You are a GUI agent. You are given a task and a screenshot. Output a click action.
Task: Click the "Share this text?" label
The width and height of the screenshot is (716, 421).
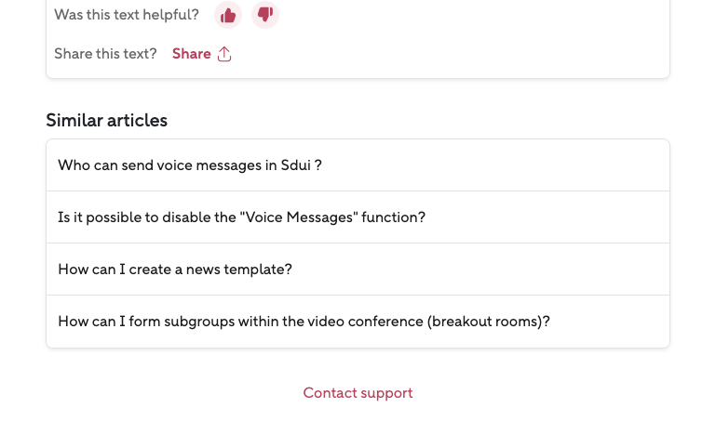click(x=105, y=54)
